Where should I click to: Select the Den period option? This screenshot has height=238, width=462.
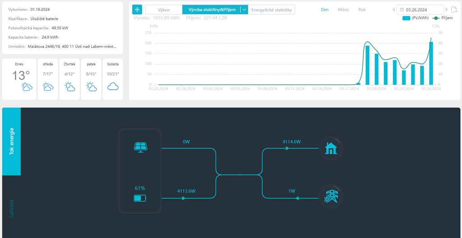pyautogui.click(x=324, y=9)
